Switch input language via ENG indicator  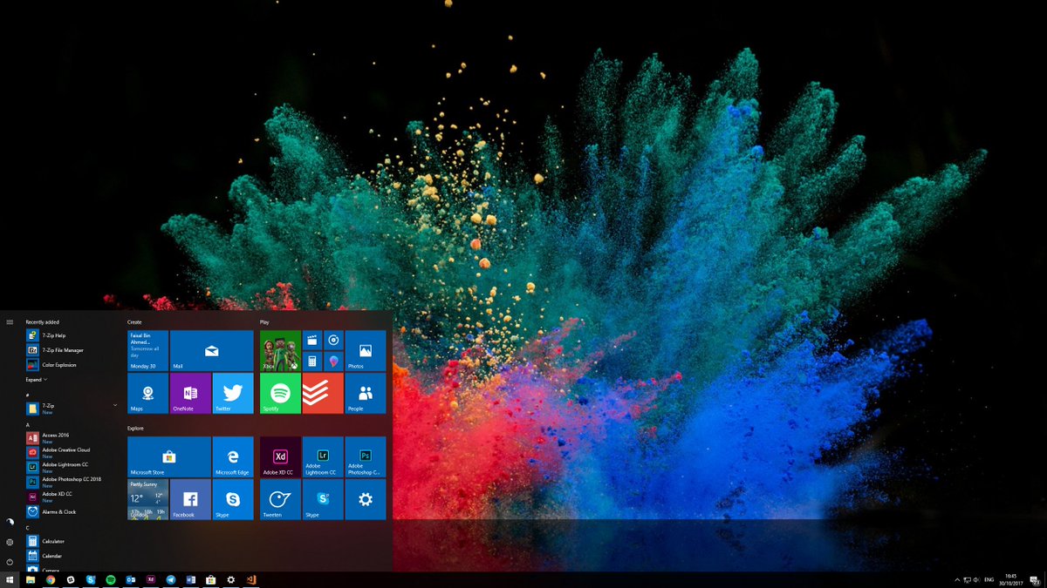pos(989,579)
